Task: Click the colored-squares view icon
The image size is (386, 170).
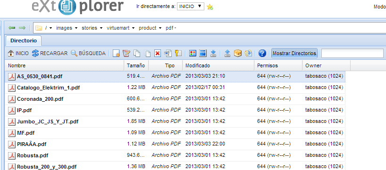Action: [193, 53]
